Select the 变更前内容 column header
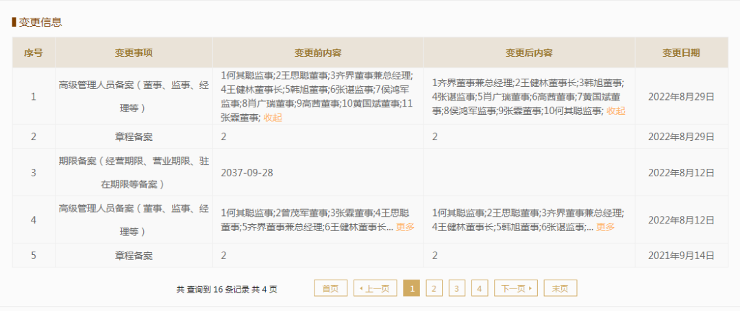Viewport: 740px width, 311px height. pyautogui.click(x=318, y=53)
